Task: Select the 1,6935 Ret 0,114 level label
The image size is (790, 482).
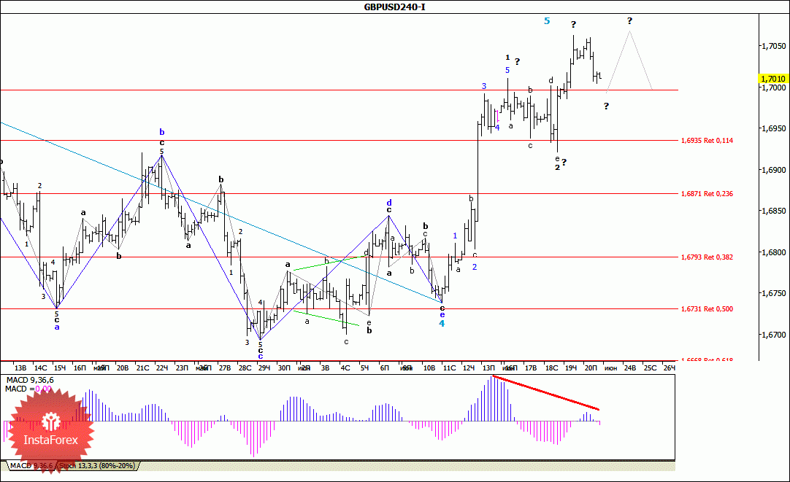Action: click(707, 141)
